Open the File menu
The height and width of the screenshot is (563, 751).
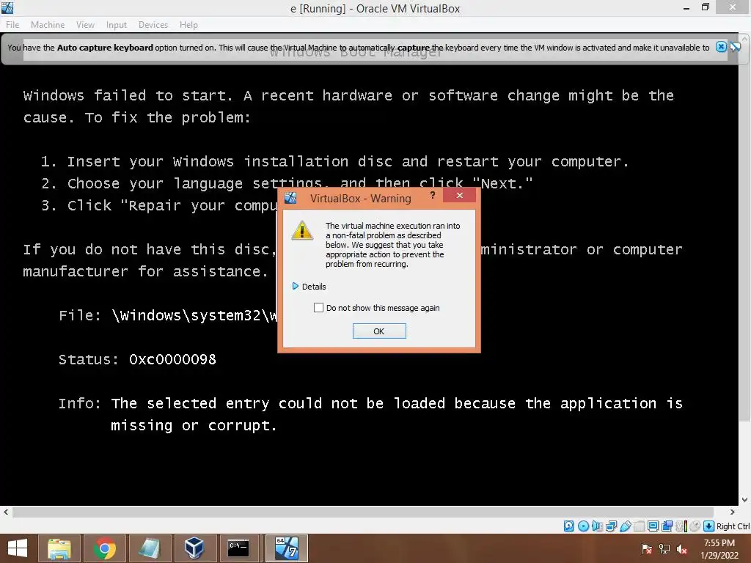[12, 24]
